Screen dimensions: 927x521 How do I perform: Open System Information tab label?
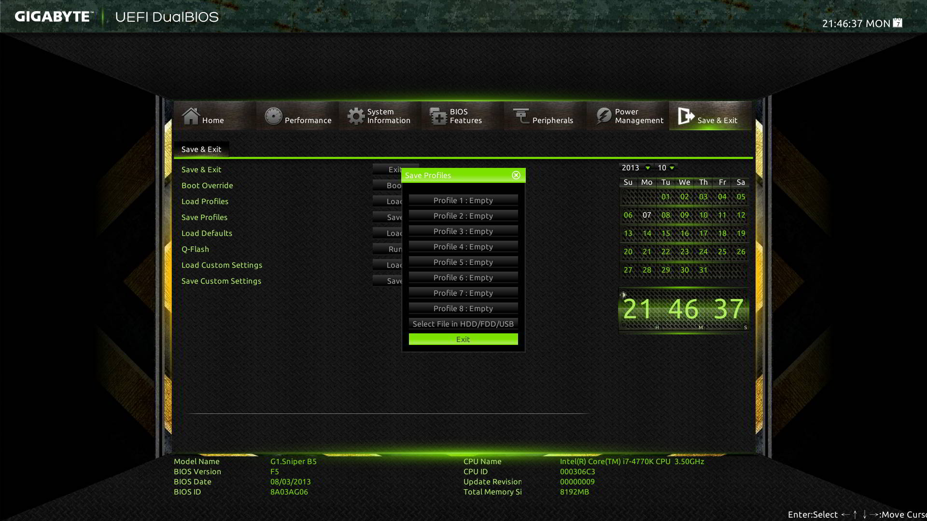[x=389, y=116]
